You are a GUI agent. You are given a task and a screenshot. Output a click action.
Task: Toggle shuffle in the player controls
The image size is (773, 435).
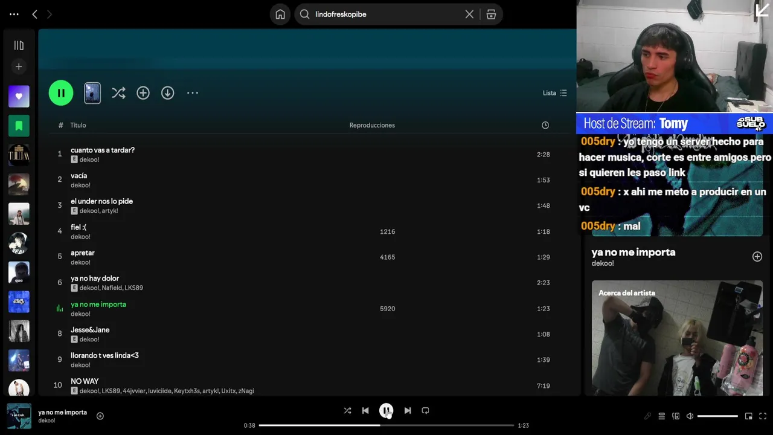pos(347,410)
